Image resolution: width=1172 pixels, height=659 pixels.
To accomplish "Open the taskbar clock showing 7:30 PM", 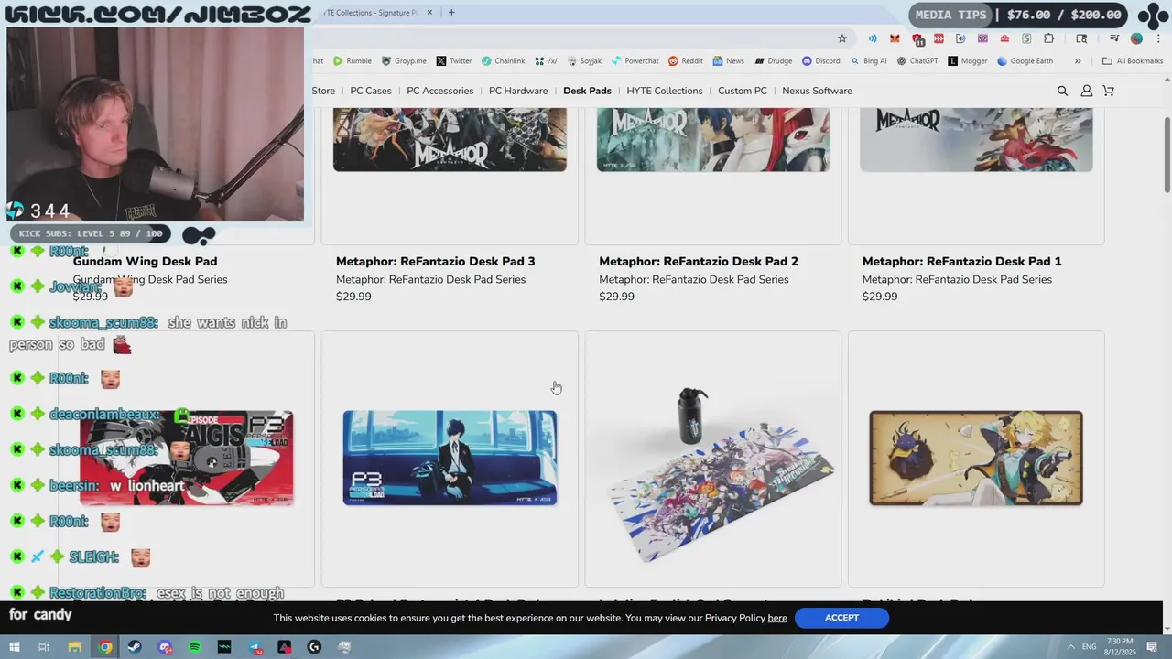I will (x=1120, y=647).
